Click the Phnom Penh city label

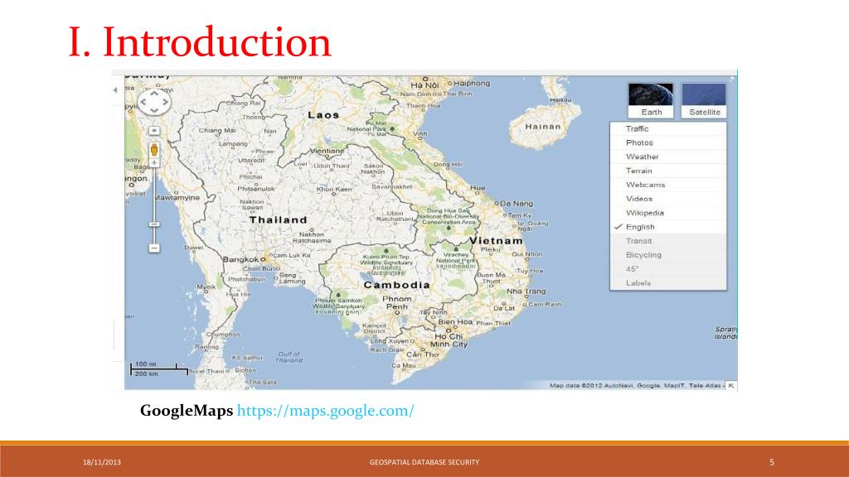tap(397, 303)
